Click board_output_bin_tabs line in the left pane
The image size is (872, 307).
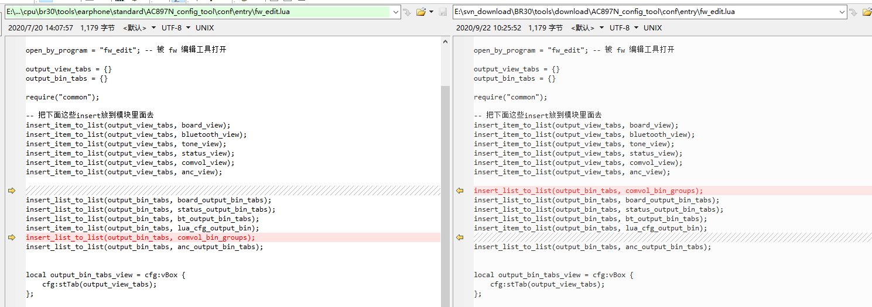[149, 200]
